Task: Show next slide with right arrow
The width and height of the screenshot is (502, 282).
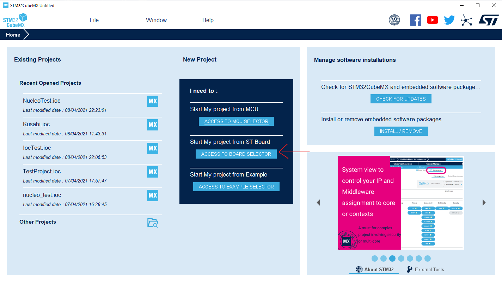Action: tap(484, 203)
